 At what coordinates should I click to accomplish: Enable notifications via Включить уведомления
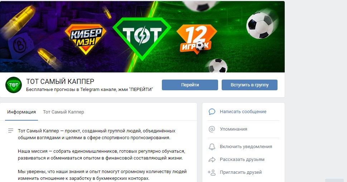point(246,146)
